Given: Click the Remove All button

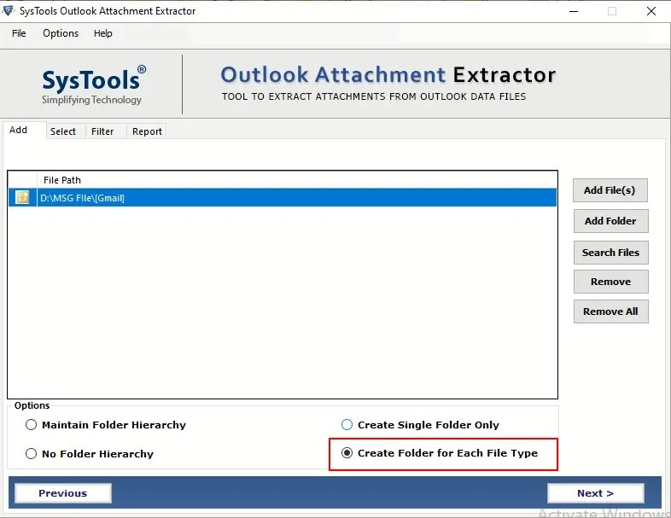Looking at the screenshot, I should pyautogui.click(x=610, y=311).
